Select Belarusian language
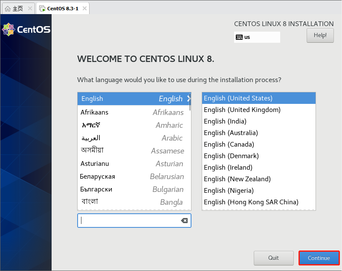The width and height of the screenshot is (342, 271). click(133, 177)
